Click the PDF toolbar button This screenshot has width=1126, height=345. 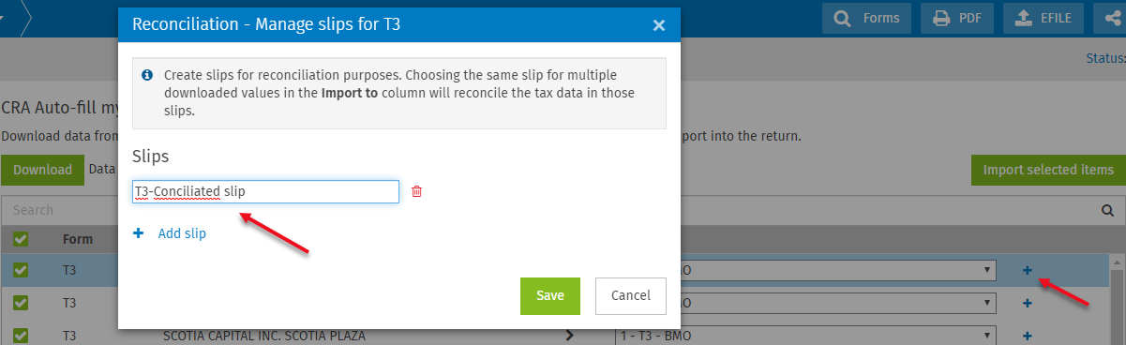coord(956,18)
